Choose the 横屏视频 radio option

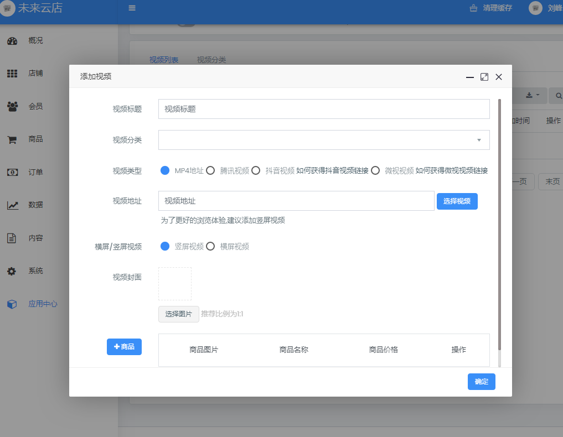coord(210,247)
